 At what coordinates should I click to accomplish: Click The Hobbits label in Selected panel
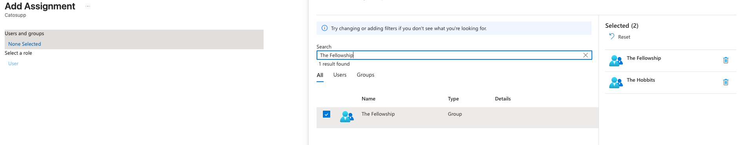(x=641, y=80)
